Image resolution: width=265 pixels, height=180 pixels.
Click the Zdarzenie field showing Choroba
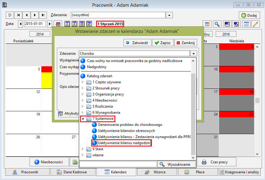[134, 54]
